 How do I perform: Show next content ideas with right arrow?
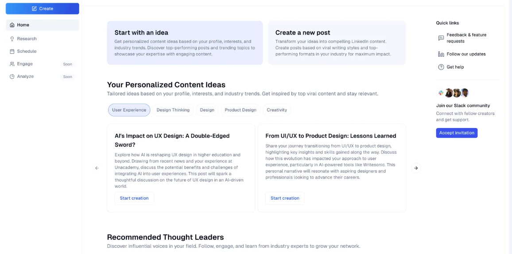coord(416,168)
